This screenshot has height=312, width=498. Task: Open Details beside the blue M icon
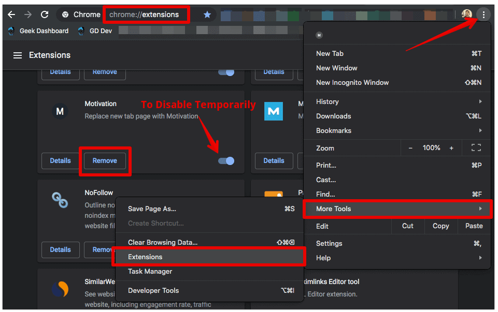point(274,161)
